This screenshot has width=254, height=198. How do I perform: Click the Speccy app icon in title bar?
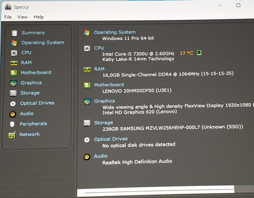[x=8, y=7]
